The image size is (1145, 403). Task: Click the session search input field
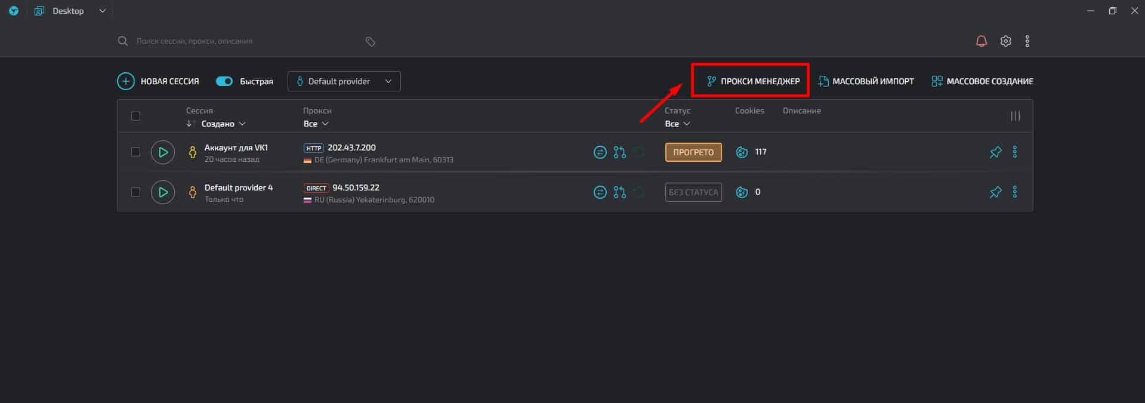click(239, 41)
